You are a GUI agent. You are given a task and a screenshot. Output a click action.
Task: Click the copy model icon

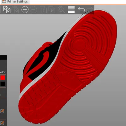tap(7, 10)
